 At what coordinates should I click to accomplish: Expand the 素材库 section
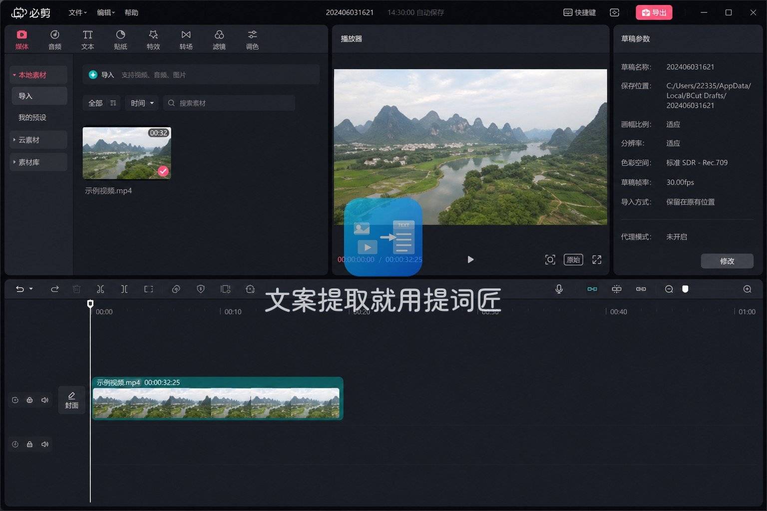click(38, 162)
